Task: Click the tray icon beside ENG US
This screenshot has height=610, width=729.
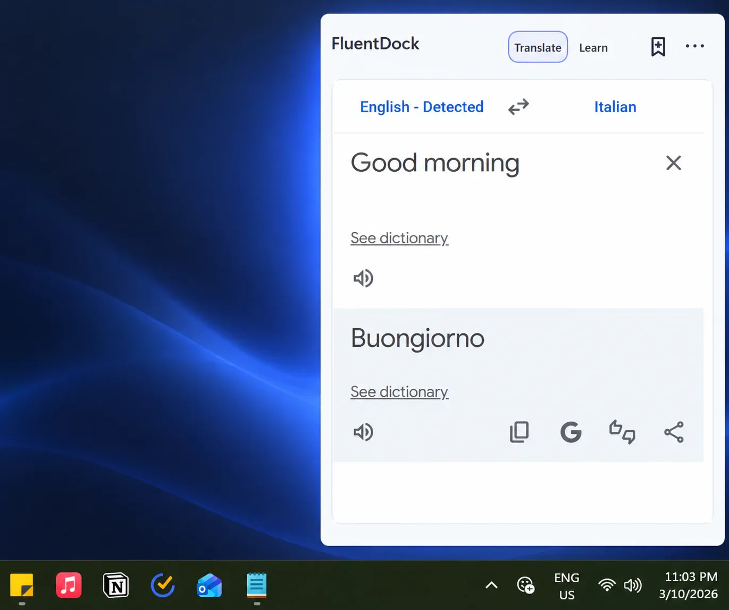Action: coord(526,586)
